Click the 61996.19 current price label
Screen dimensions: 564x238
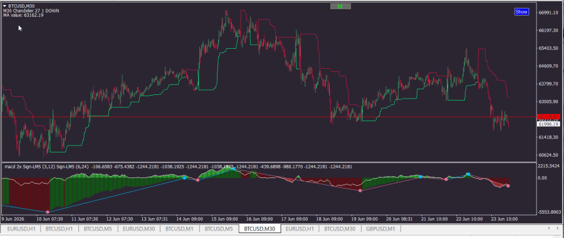[x=548, y=124]
